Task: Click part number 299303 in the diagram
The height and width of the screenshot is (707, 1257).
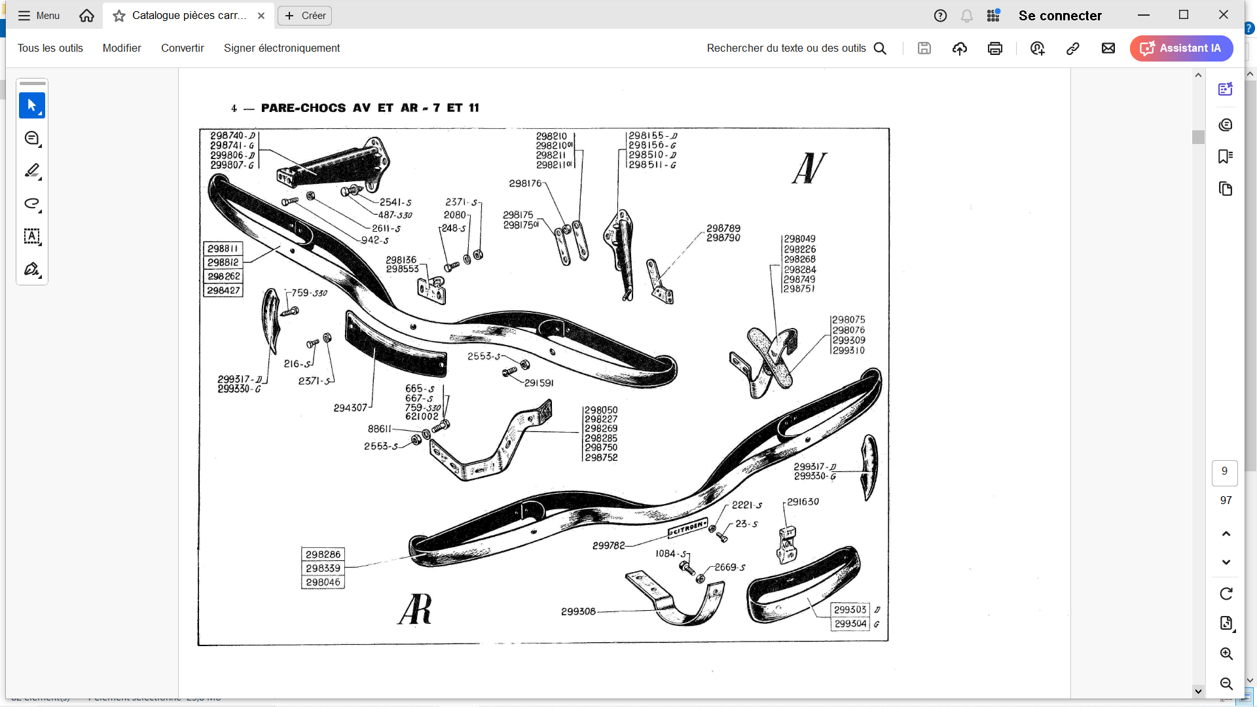Action: (x=850, y=609)
